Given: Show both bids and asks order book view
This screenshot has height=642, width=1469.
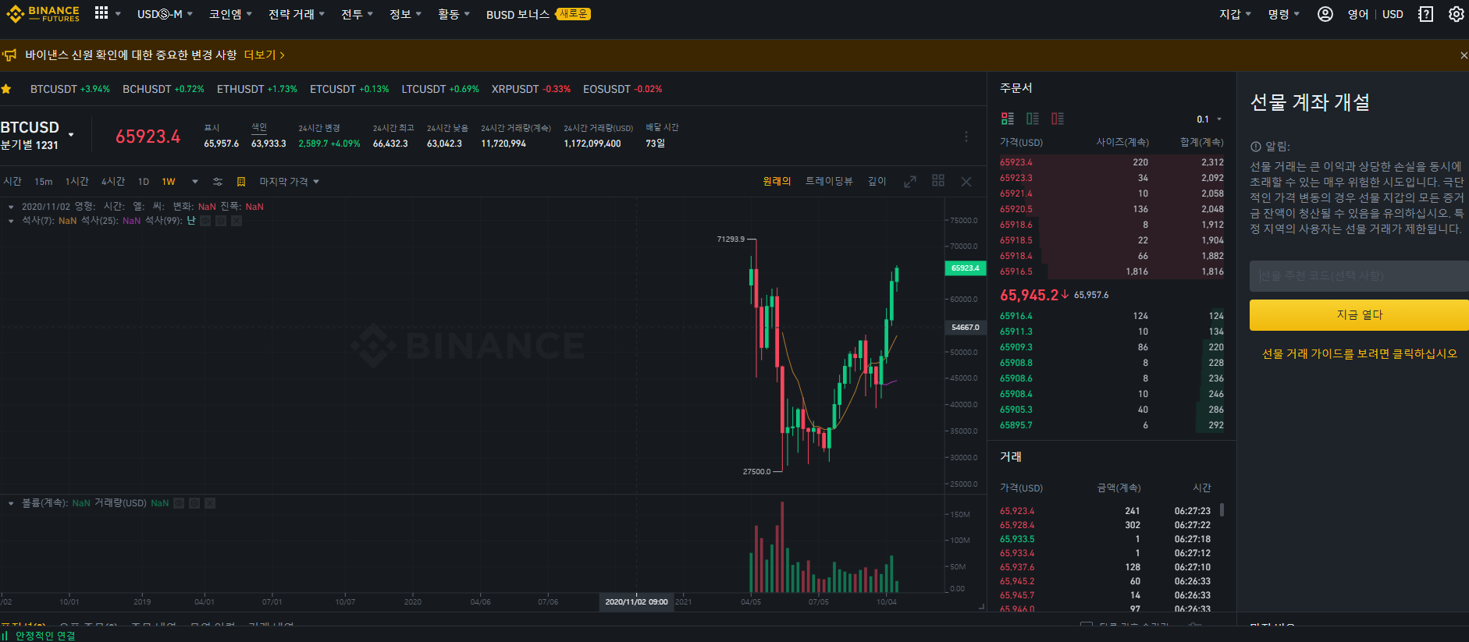Looking at the screenshot, I should (1008, 119).
